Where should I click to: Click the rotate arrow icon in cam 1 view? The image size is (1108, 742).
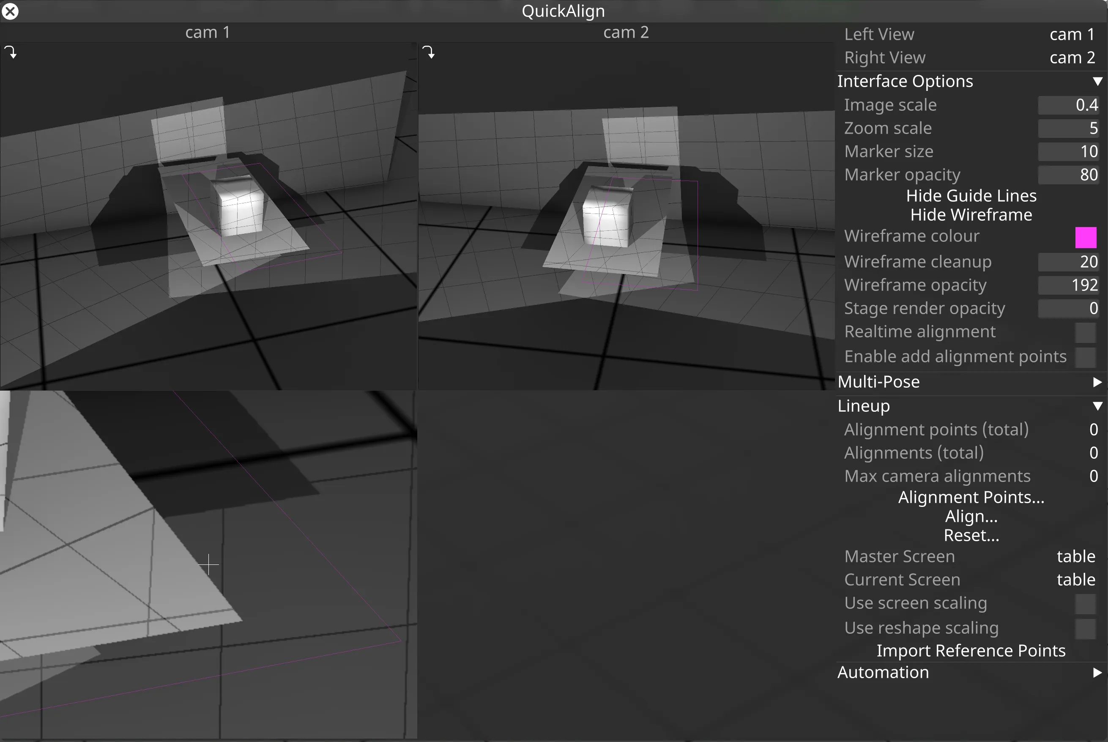pos(11,52)
